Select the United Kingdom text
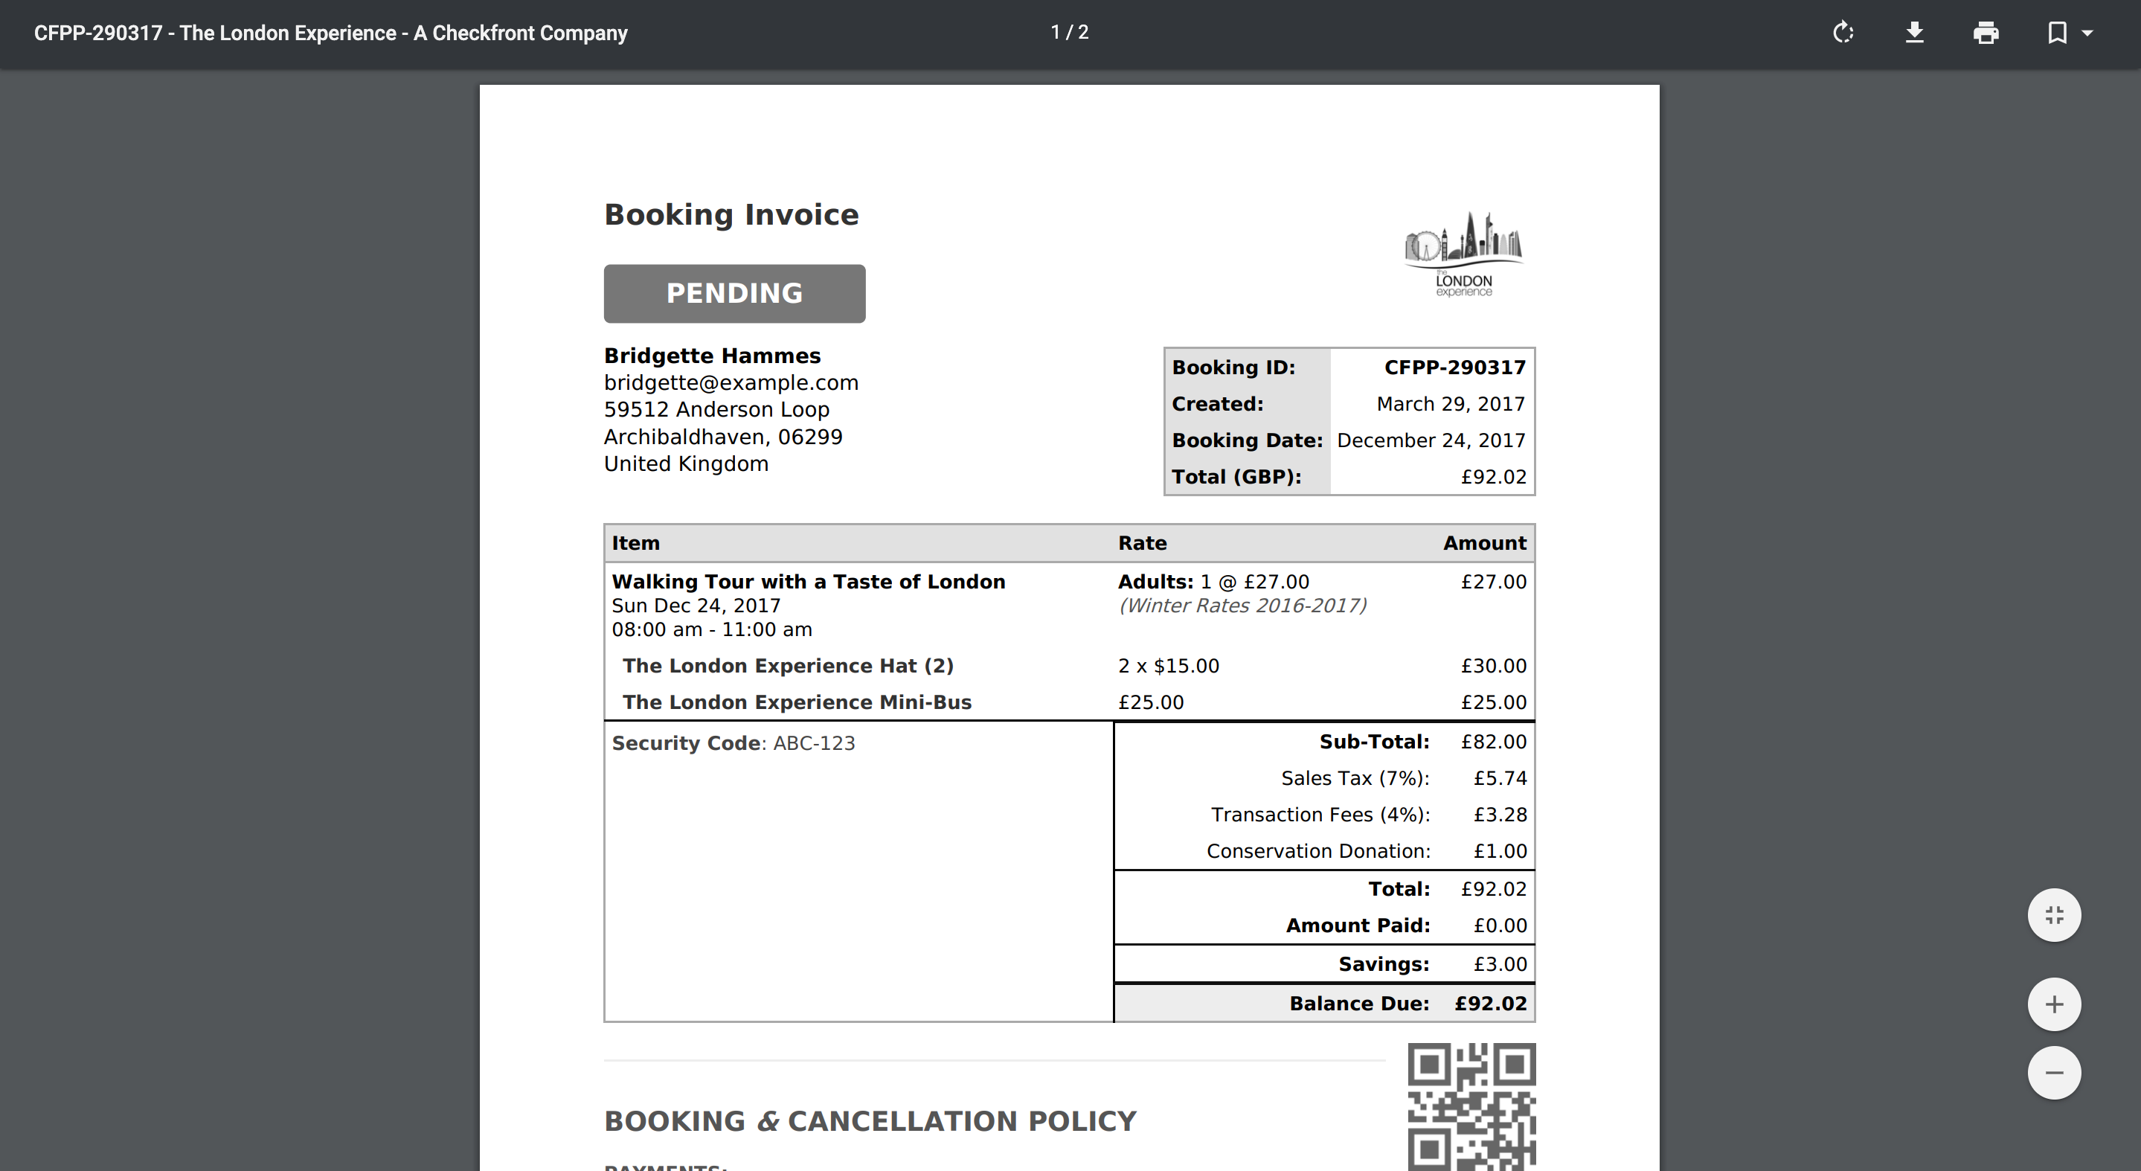 pos(687,463)
